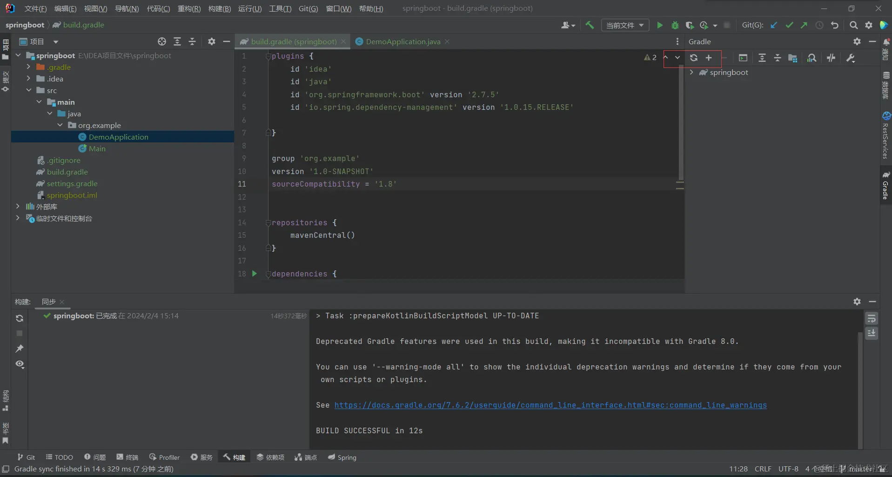Toggle Gradle offline mode icon

pyautogui.click(x=831, y=58)
